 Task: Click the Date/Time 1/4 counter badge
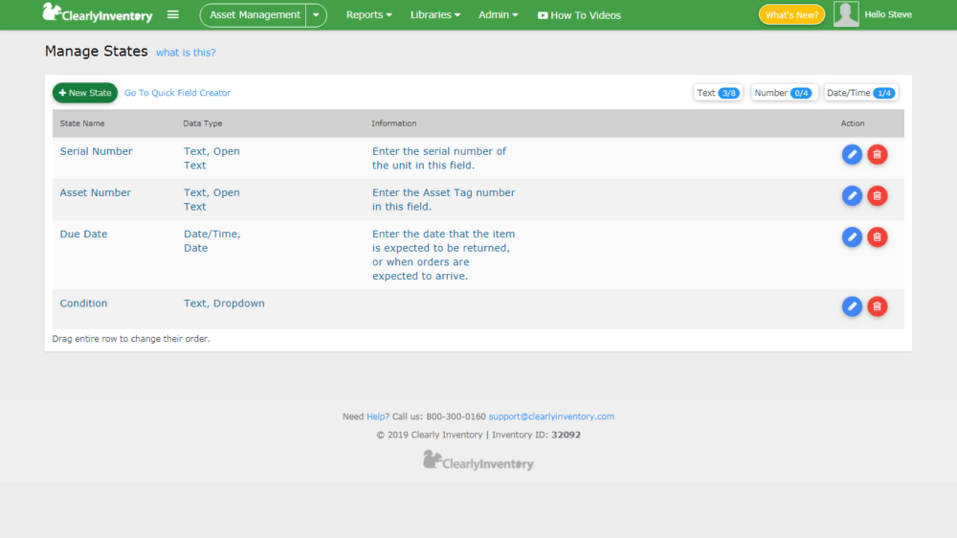(860, 93)
